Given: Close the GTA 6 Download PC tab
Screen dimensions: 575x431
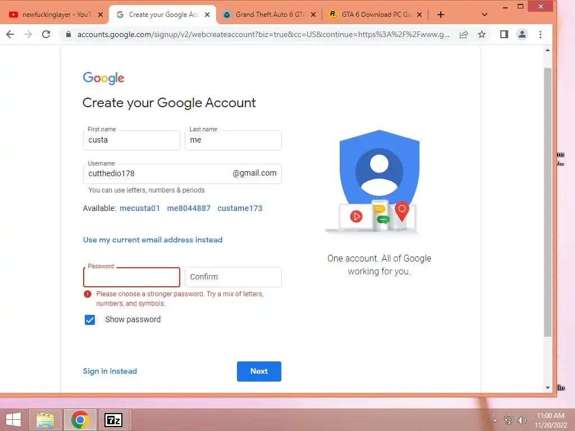Looking at the screenshot, I should coord(419,15).
